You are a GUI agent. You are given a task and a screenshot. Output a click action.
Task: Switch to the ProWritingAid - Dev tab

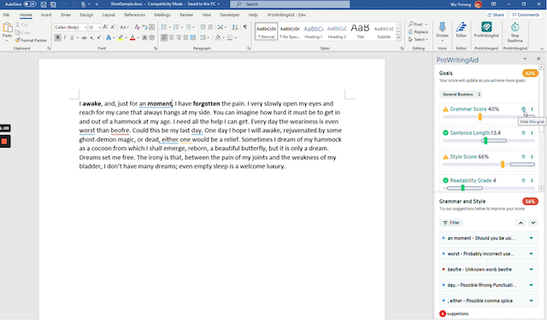point(286,15)
